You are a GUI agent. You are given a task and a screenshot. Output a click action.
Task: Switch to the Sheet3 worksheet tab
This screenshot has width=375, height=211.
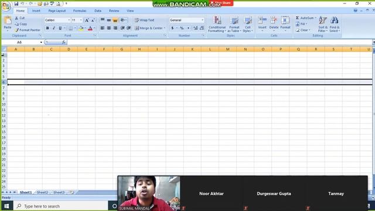point(59,192)
